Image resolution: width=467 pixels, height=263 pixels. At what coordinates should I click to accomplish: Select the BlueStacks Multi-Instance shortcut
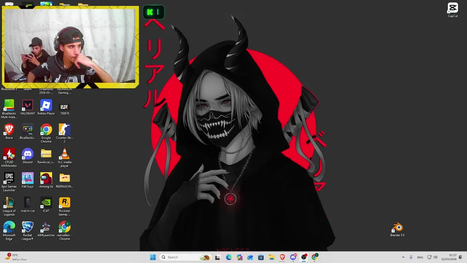(x=9, y=109)
